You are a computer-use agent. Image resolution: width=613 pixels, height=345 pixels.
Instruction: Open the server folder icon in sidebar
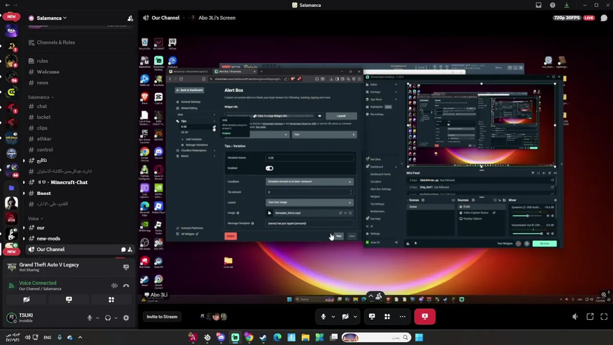[11, 188]
